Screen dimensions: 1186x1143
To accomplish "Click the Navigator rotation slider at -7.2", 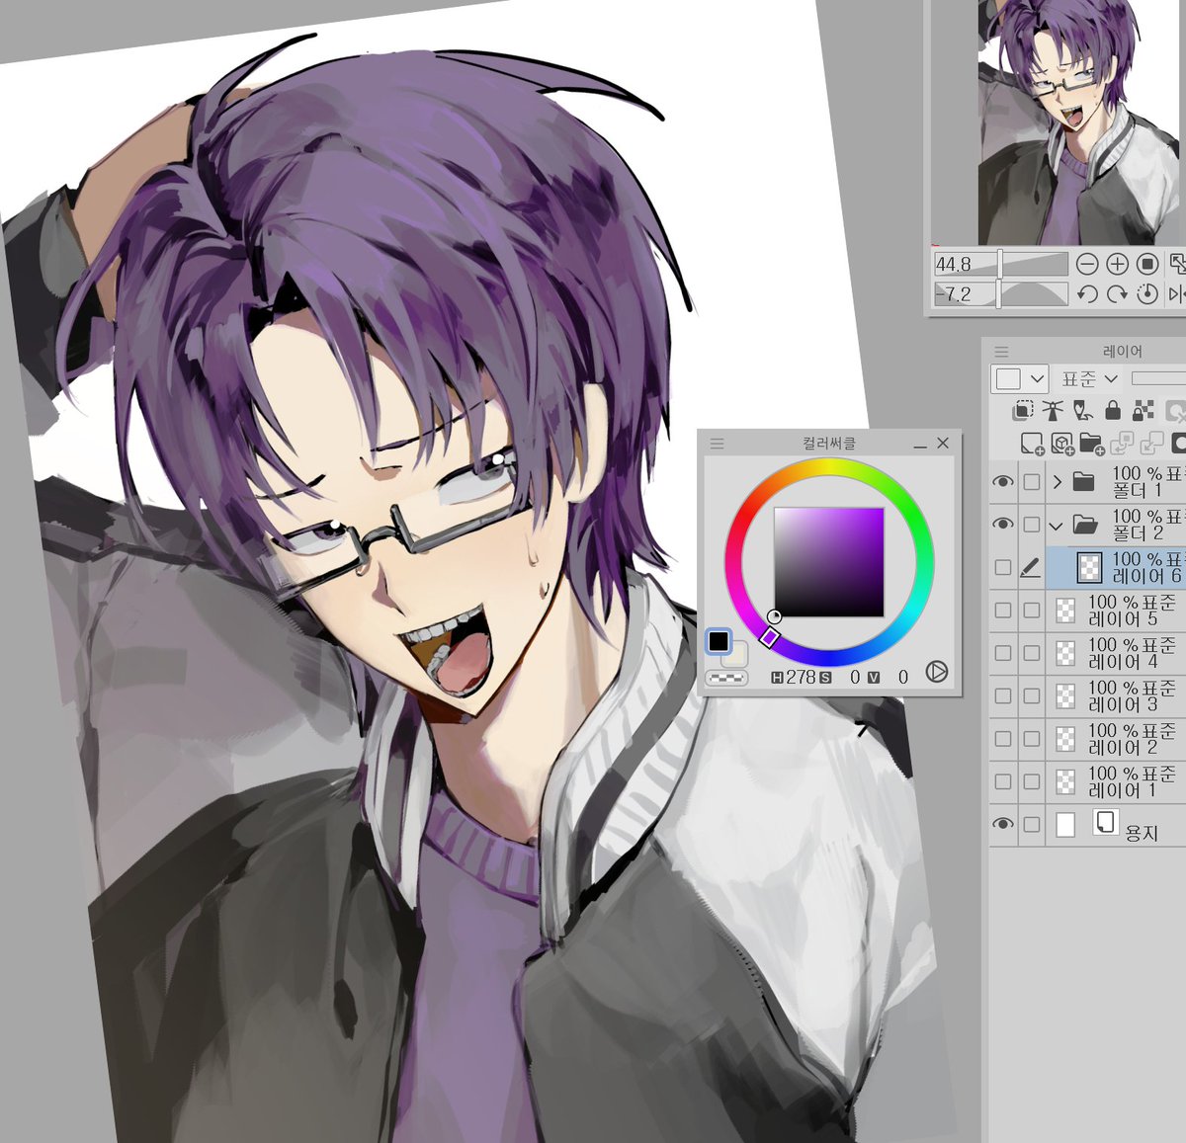I will click(x=1001, y=294).
